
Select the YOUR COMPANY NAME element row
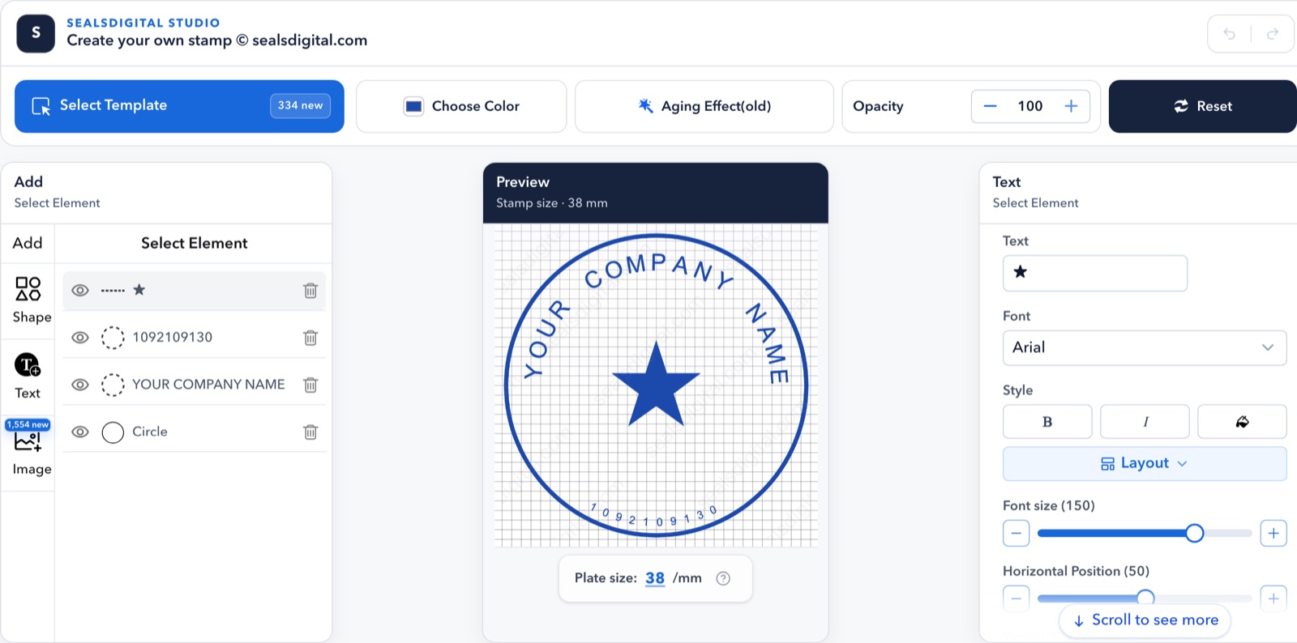coord(195,385)
